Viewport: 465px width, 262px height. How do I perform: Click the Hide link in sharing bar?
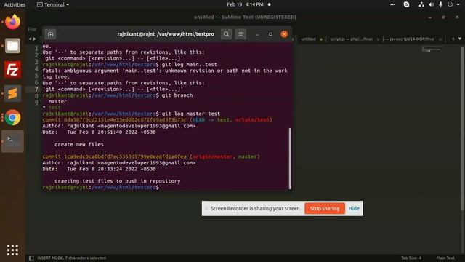[x=354, y=209]
